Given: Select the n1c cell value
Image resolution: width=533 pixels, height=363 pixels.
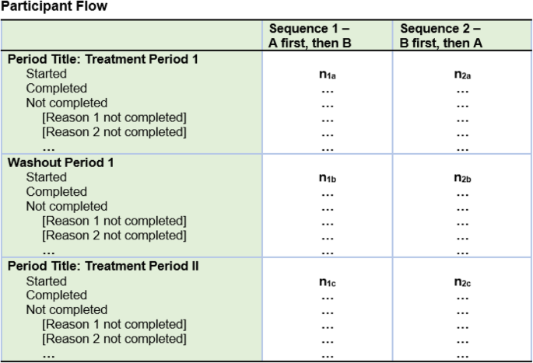Looking at the screenshot, I should click(x=328, y=282).
